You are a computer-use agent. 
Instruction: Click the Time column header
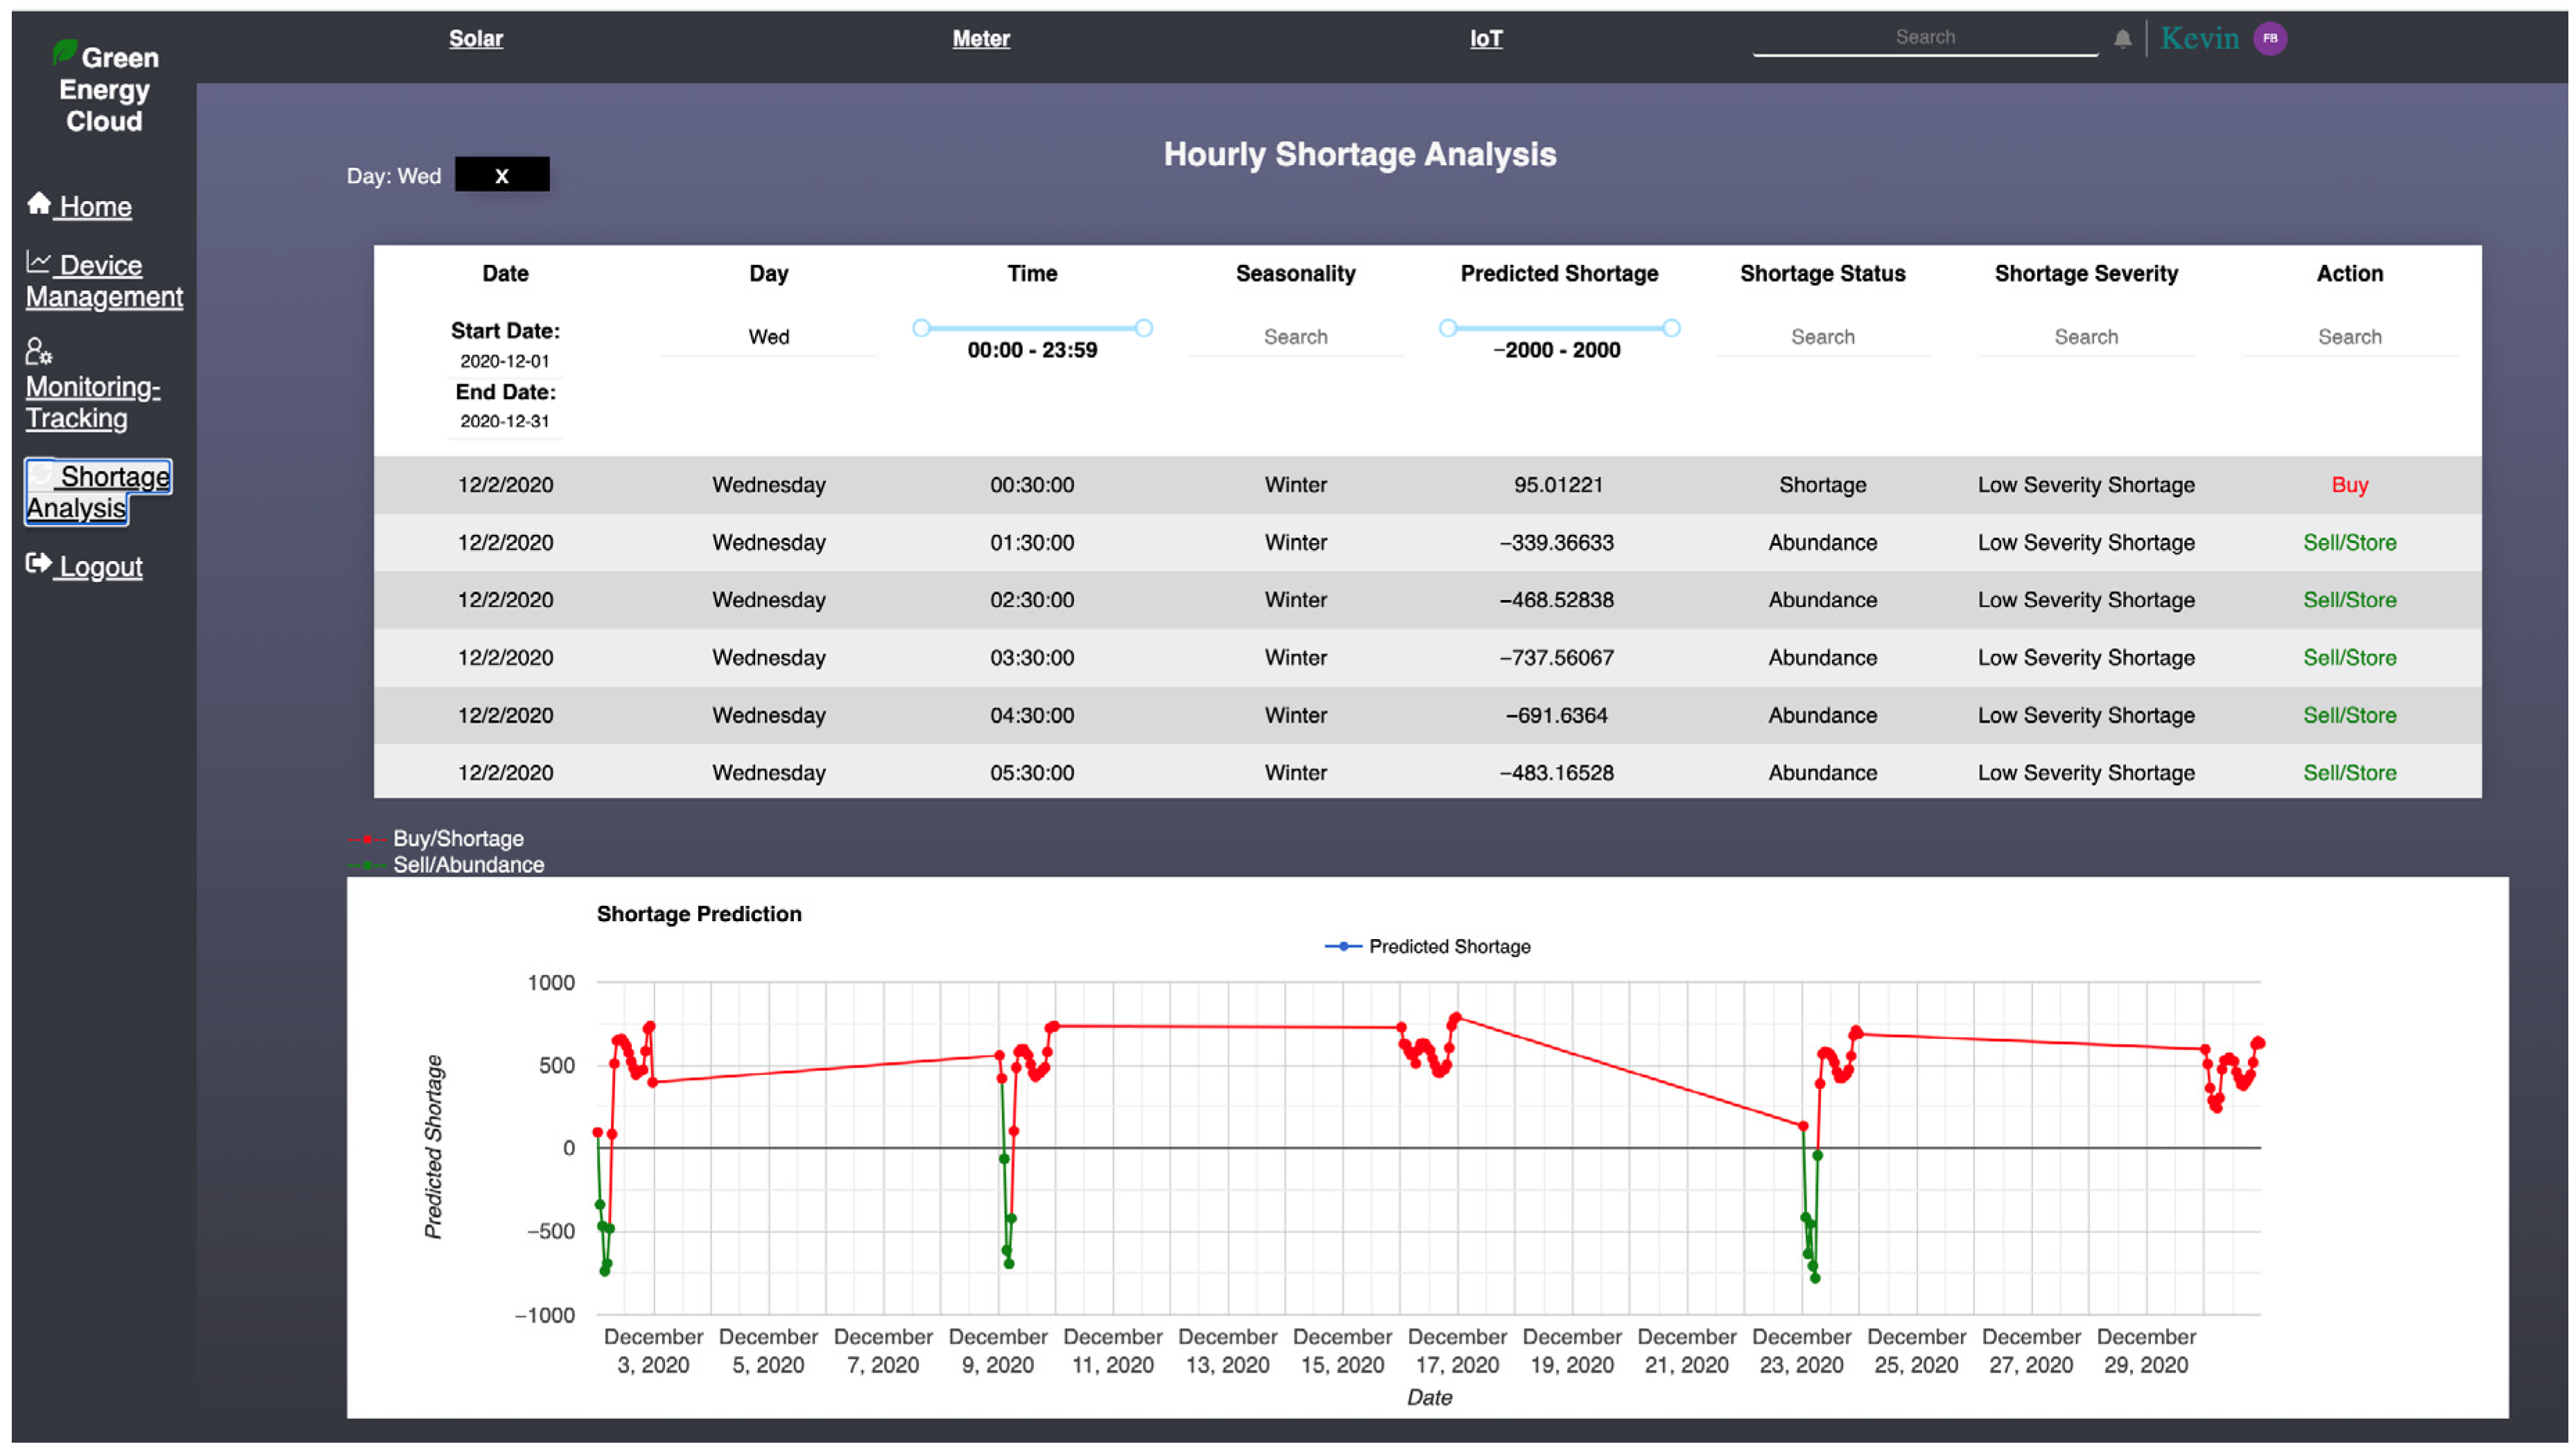(x=1032, y=273)
